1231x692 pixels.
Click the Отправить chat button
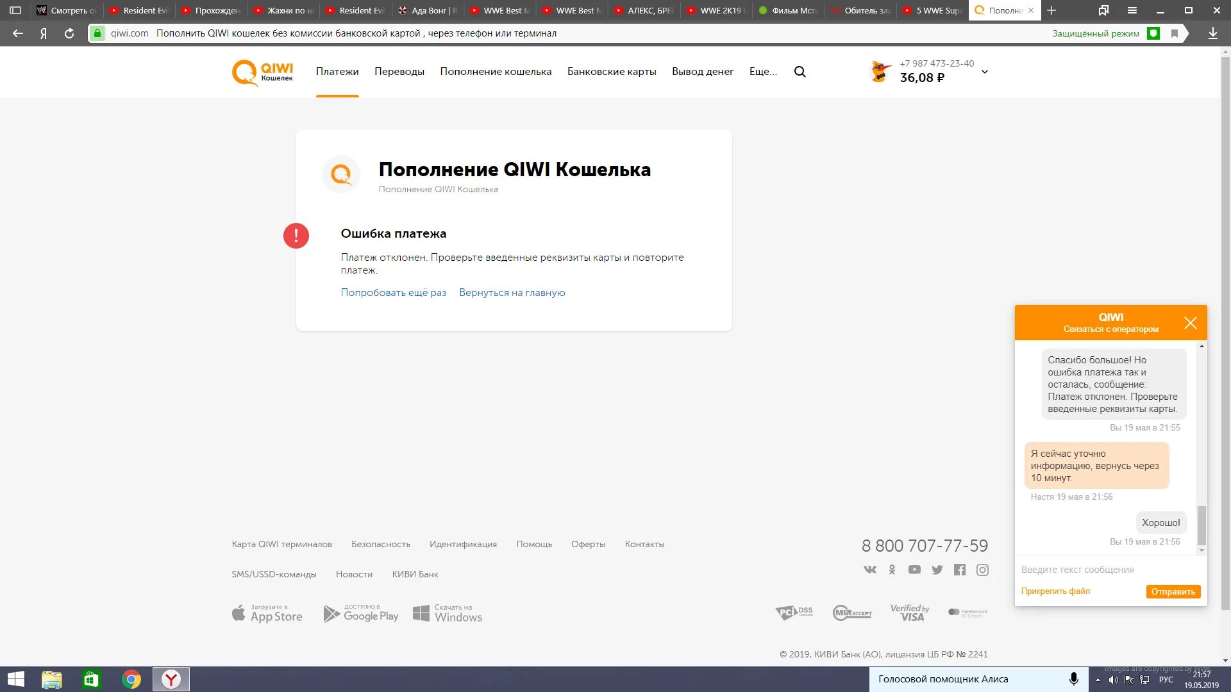pos(1173,591)
